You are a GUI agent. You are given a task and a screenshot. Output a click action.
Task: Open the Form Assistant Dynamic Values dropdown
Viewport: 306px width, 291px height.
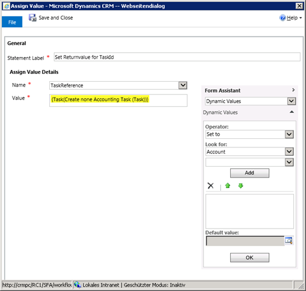coord(291,101)
